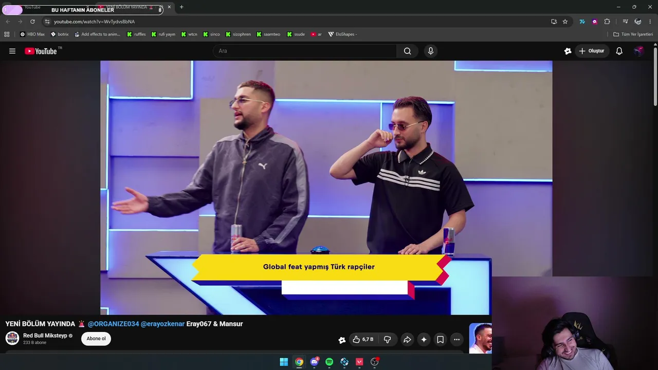Open the @ORGANIZE034 mention link
Viewport: 658px width, 370px height.
pyautogui.click(x=113, y=324)
